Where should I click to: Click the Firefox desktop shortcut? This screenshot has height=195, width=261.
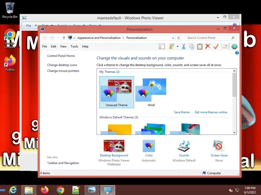point(10,63)
